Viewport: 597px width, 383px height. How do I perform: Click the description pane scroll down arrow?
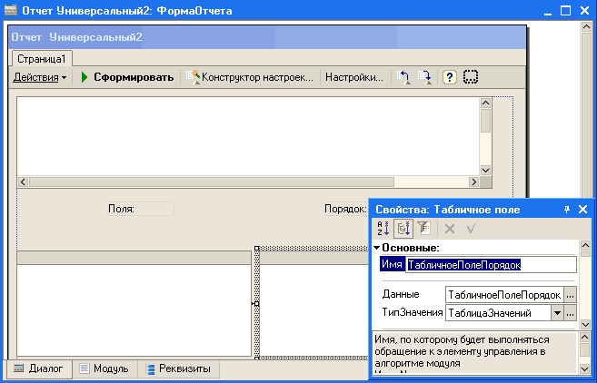[584, 368]
